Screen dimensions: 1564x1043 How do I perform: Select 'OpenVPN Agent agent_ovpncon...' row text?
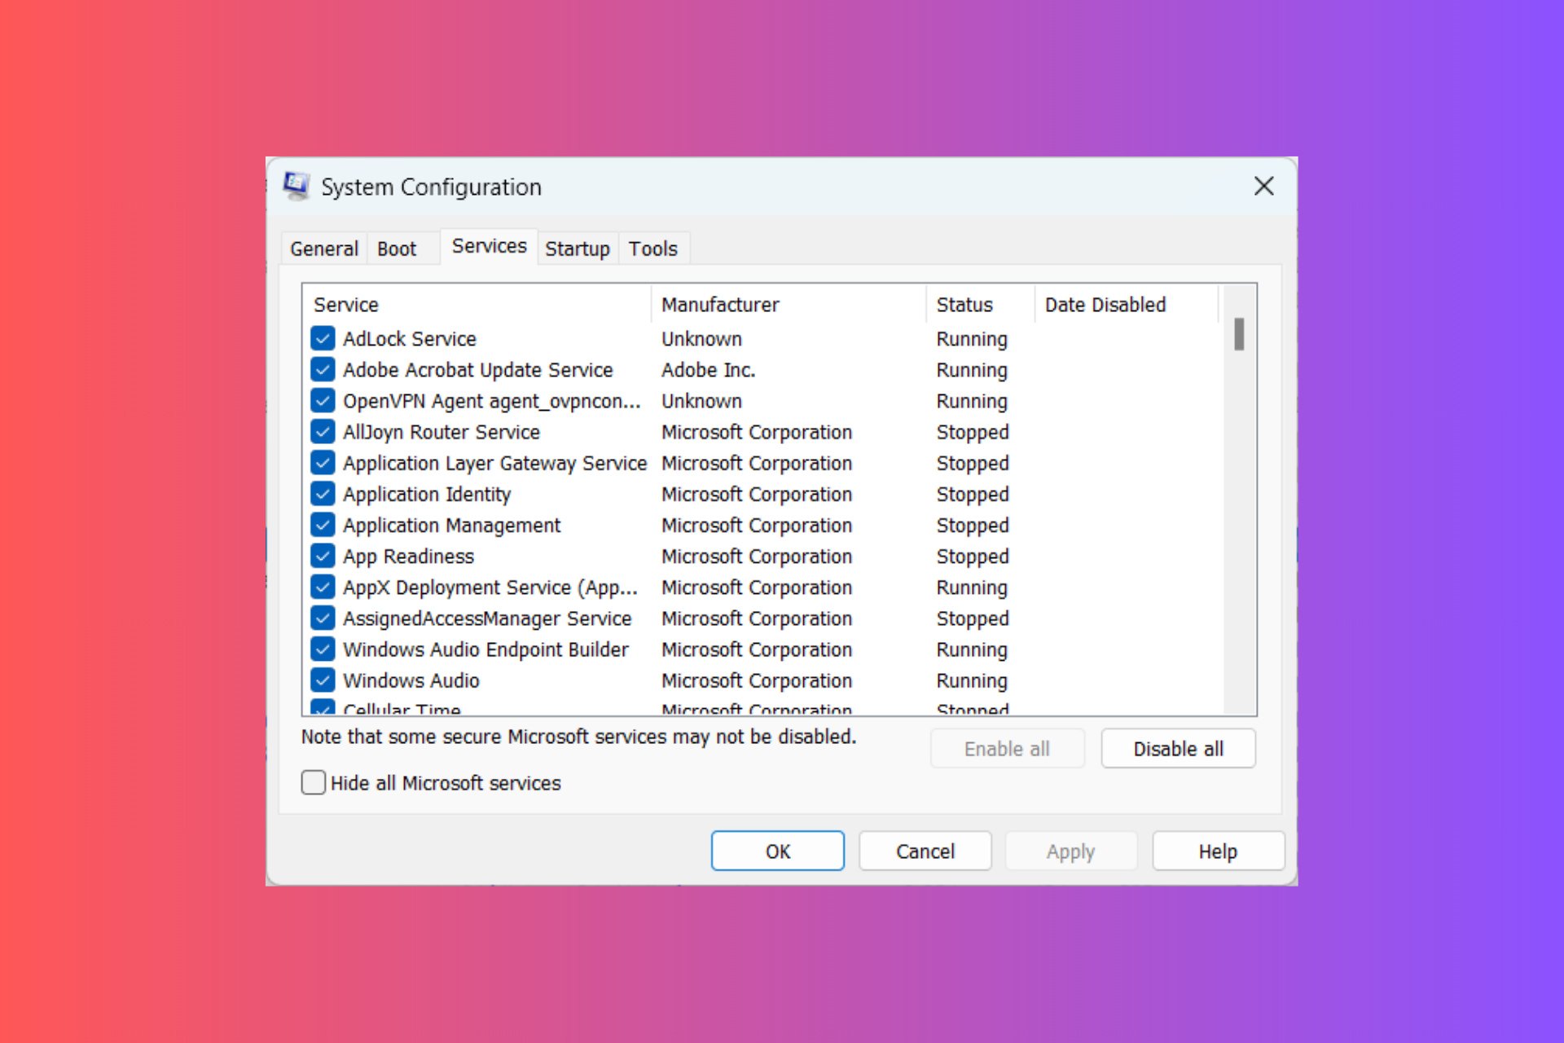pyautogui.click(x=491, y=401)
